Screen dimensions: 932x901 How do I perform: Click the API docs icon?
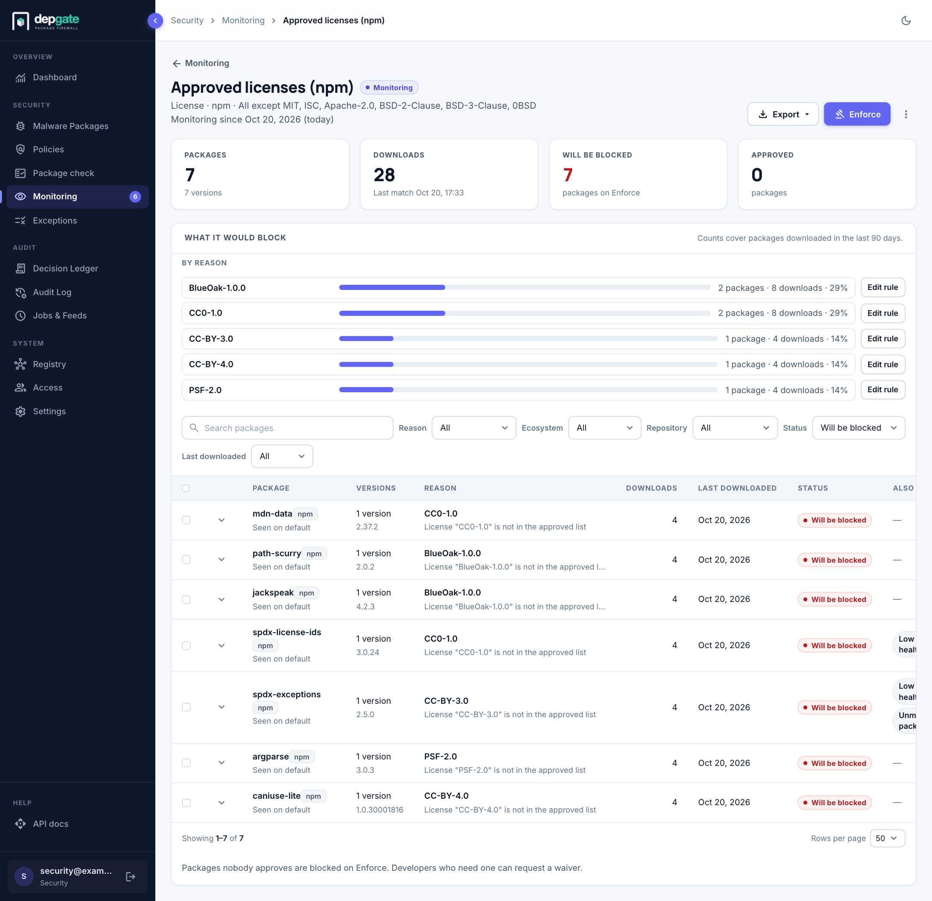(20, 823)
